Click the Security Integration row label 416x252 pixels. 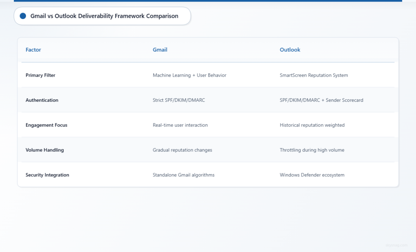coord(47,175)
